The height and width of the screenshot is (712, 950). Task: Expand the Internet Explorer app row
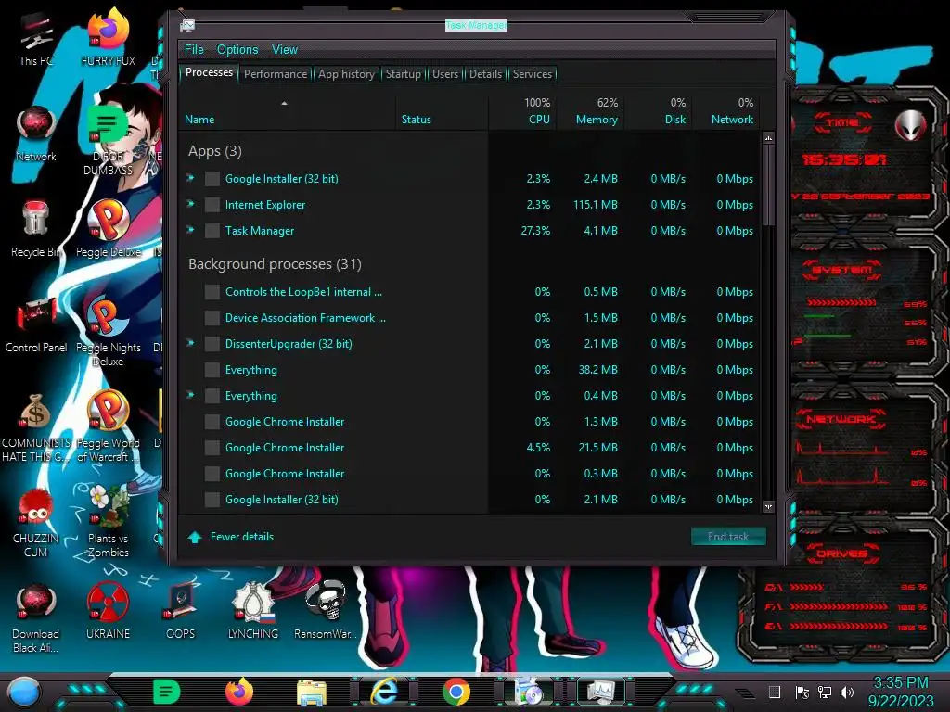click(190, 204)
